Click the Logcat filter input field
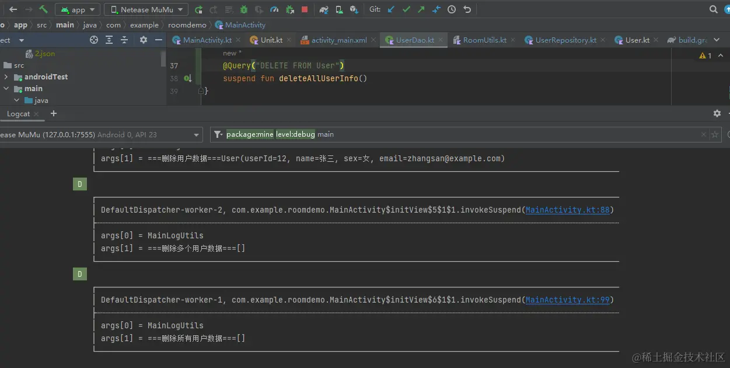 (x=466, y=134)
